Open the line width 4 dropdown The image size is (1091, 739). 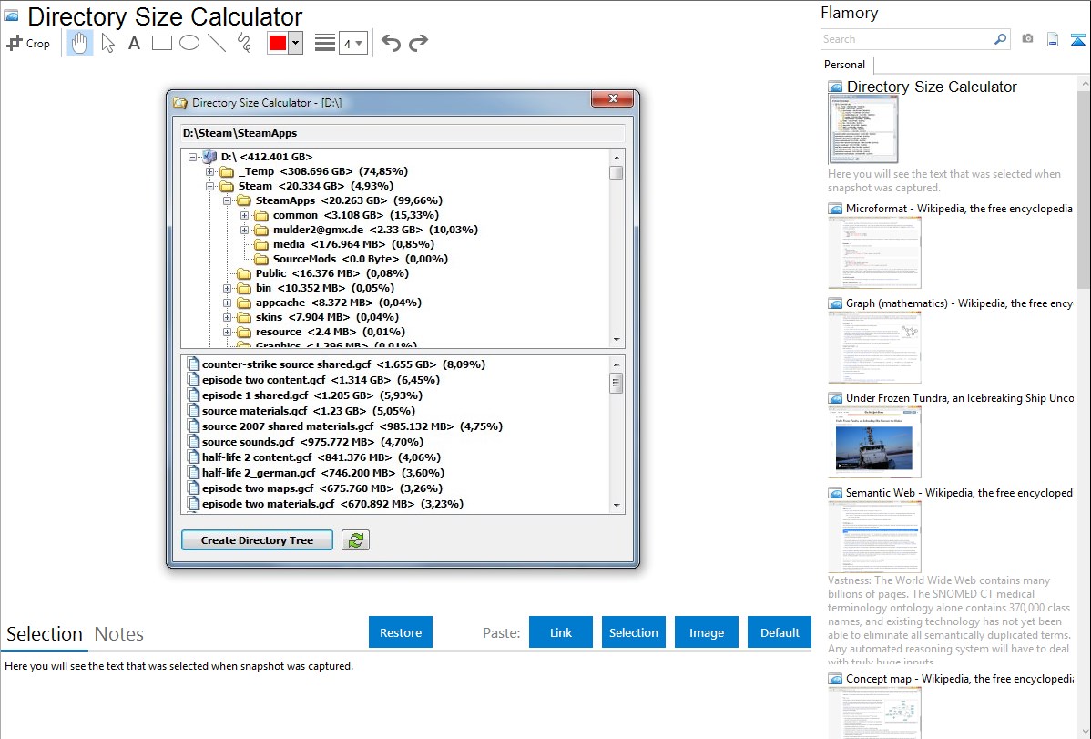pyautogui.click(x=353, y=43)
